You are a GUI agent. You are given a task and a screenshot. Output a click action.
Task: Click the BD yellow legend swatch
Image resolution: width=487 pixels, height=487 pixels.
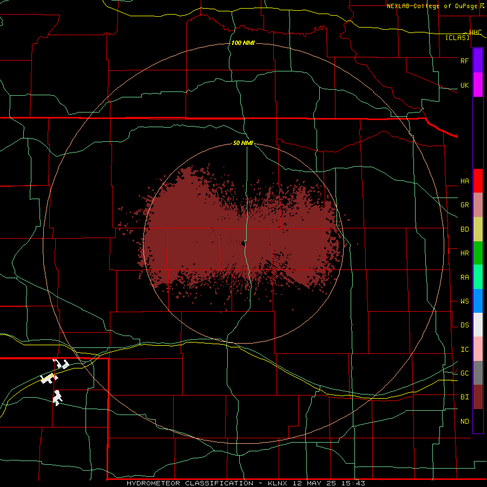coord(478,229)
